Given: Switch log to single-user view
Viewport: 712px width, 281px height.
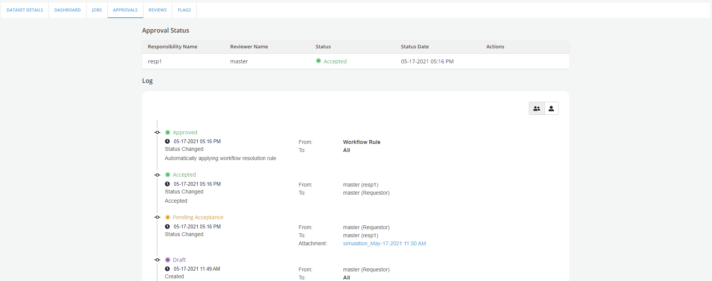Looking at the screenshot, I should pos(551,109).
